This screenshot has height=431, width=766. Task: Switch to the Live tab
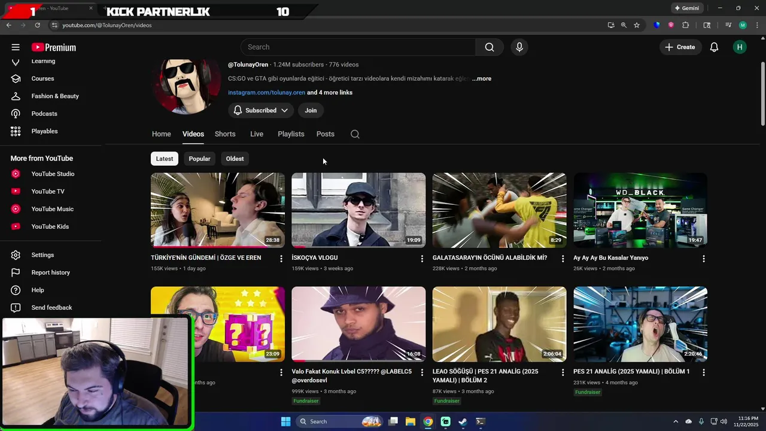click(x=257, y=134)
